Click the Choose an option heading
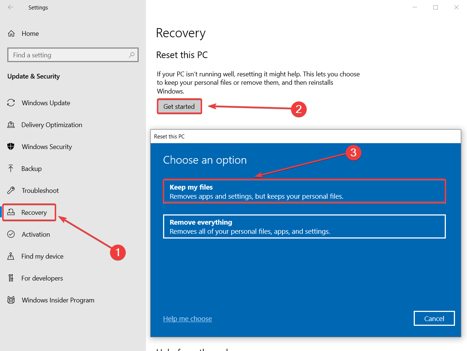The height and width of the screenshot is (351, 467). [205, 160]
